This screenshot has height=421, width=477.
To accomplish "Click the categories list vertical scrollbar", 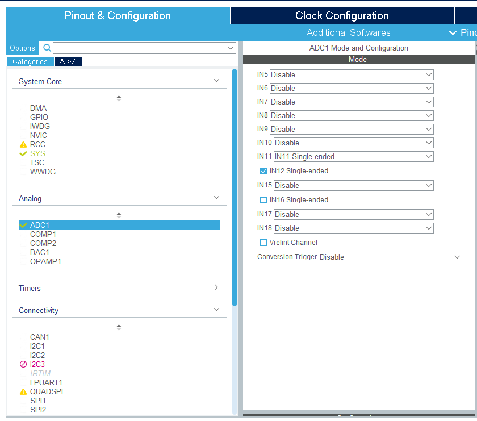I will (x=235, y=188).
